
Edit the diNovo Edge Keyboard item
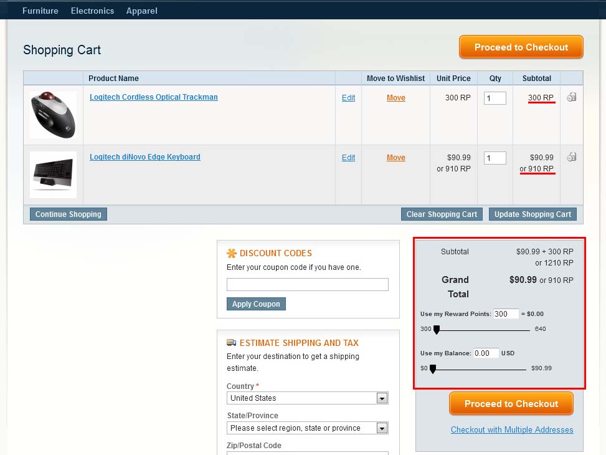(348, 158)
